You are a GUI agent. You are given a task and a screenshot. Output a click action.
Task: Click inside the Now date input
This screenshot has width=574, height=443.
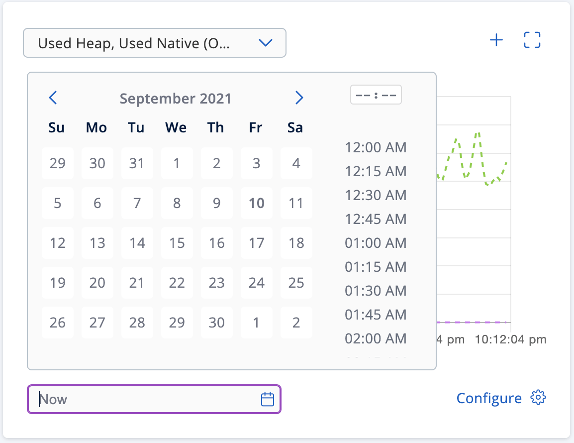point(144,399)
